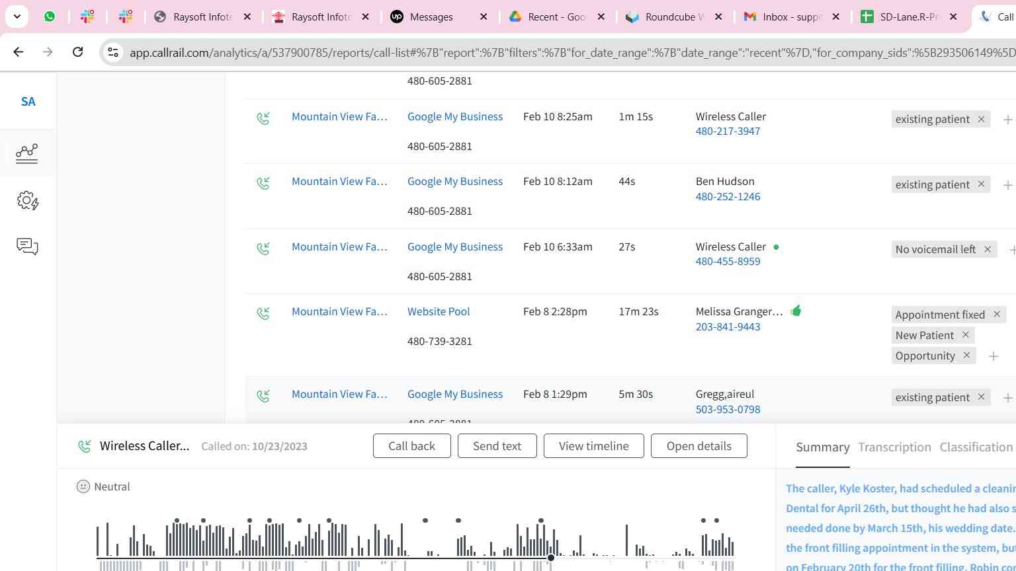1016x571 pixels.
Task: Remove the No voicemail left tag
Action: [988, 249]
